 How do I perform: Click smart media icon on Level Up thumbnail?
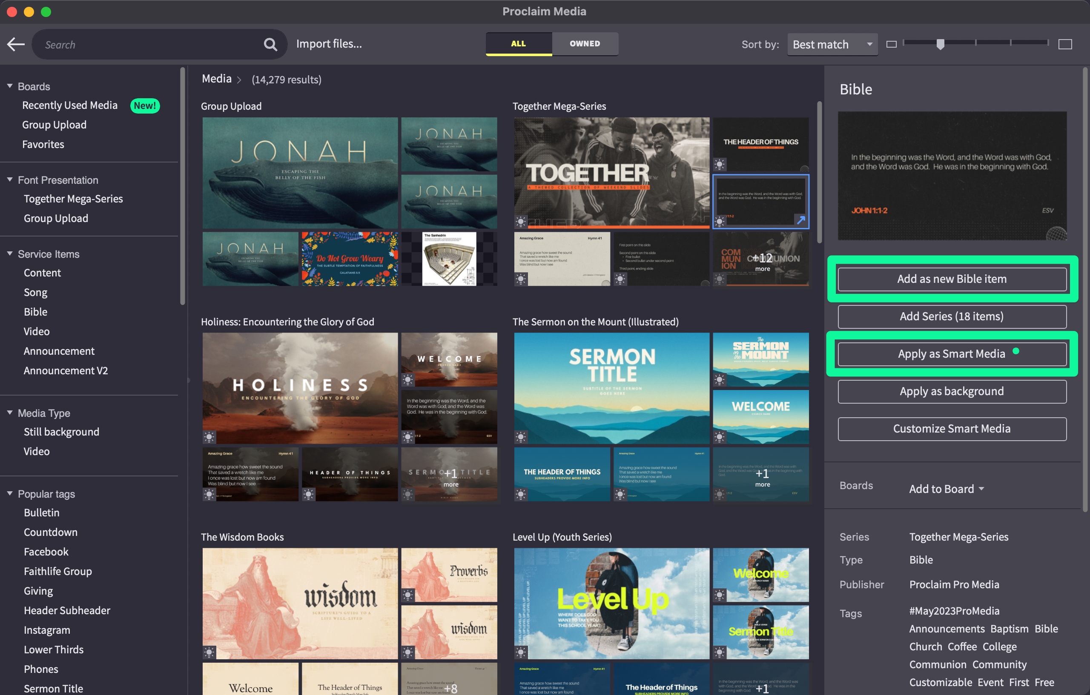click(521, 652)
